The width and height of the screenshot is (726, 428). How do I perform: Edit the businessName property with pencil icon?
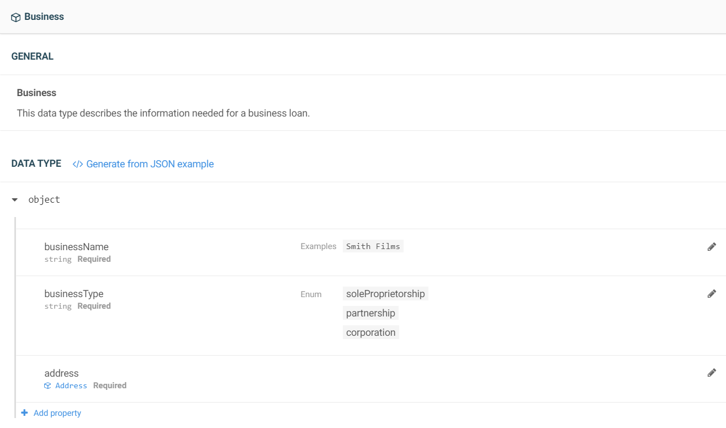pos(712,247)
